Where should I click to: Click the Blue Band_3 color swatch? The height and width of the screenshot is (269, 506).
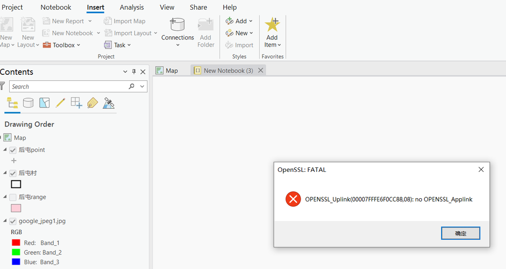pos(16,261)
